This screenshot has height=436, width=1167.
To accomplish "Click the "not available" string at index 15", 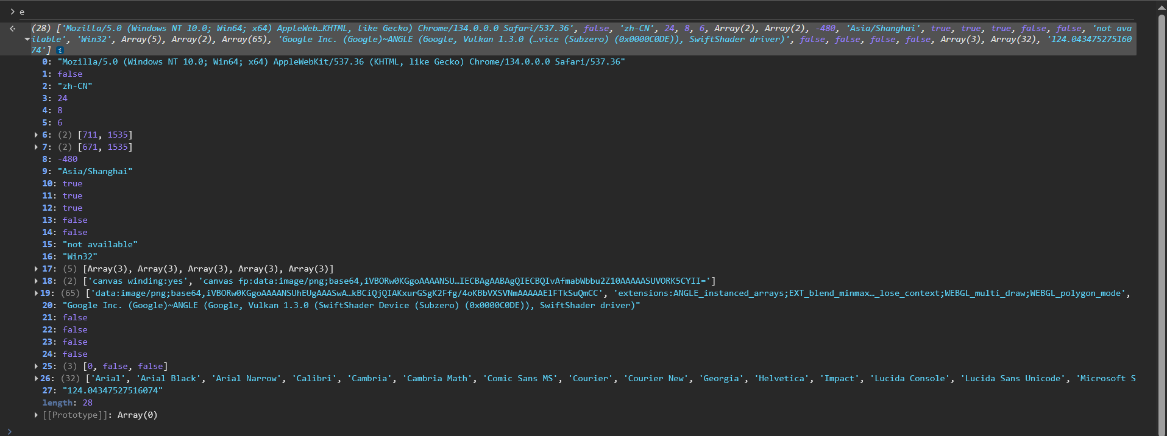I will tap(100, 244).
